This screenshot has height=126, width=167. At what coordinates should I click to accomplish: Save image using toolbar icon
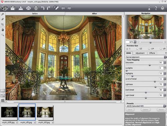(x=21, y=8)
